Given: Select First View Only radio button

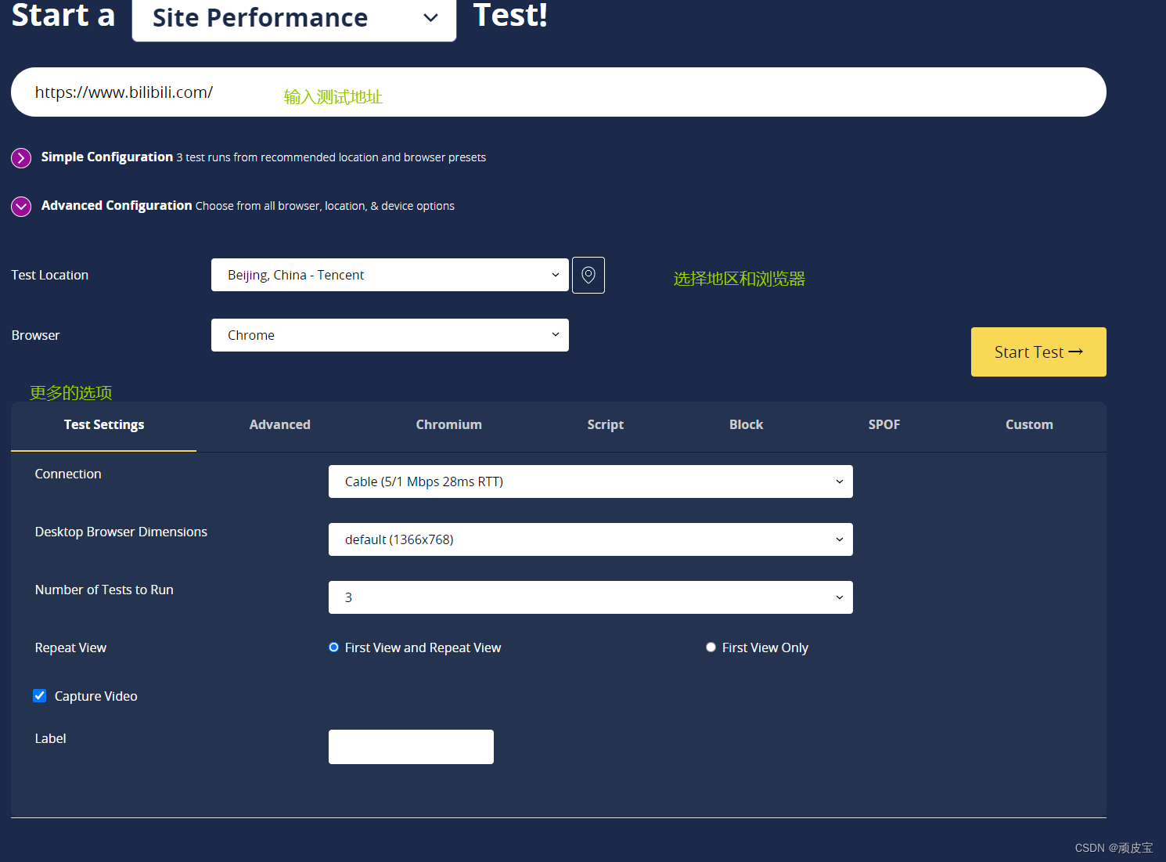Looking at the screenshot, I should [x=711, y=647].
